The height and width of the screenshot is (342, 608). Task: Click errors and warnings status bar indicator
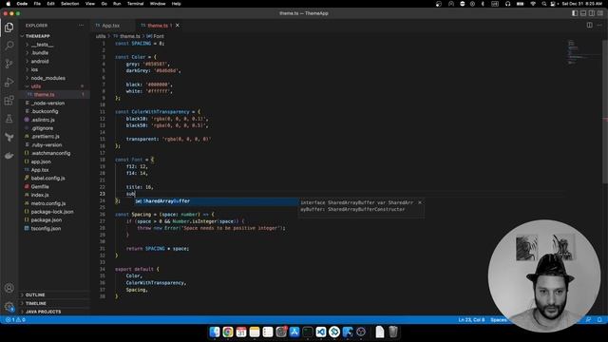[15, 320]
